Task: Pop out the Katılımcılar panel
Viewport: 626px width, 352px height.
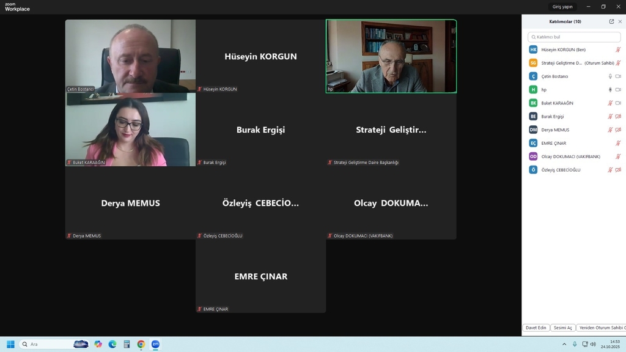Action: (x=611, y=21)
